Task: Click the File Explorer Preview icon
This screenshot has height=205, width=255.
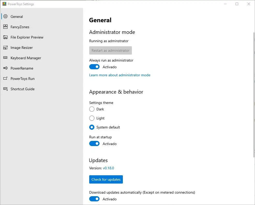Action: pyautogui.click(x=5, y=37)
